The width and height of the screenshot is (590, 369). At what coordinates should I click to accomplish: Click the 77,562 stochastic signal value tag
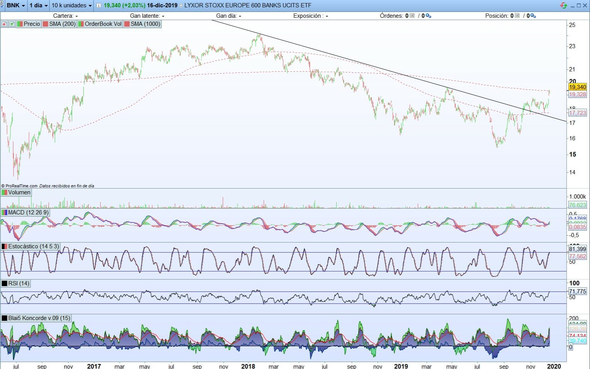pyautogui.click(x=577, y=256)
